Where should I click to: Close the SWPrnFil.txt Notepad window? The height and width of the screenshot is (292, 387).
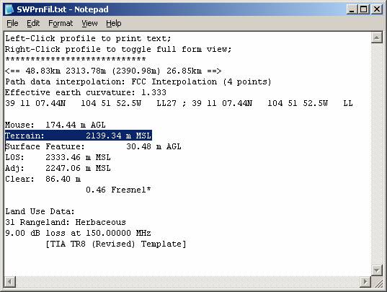click(x=377, y=9)
